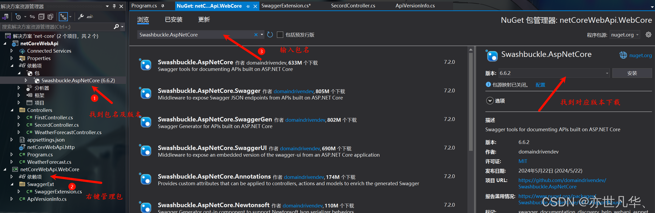Click the globe icon next to nuget.org
This screenshot has height=213, width=655.
[x=623, y=55]
